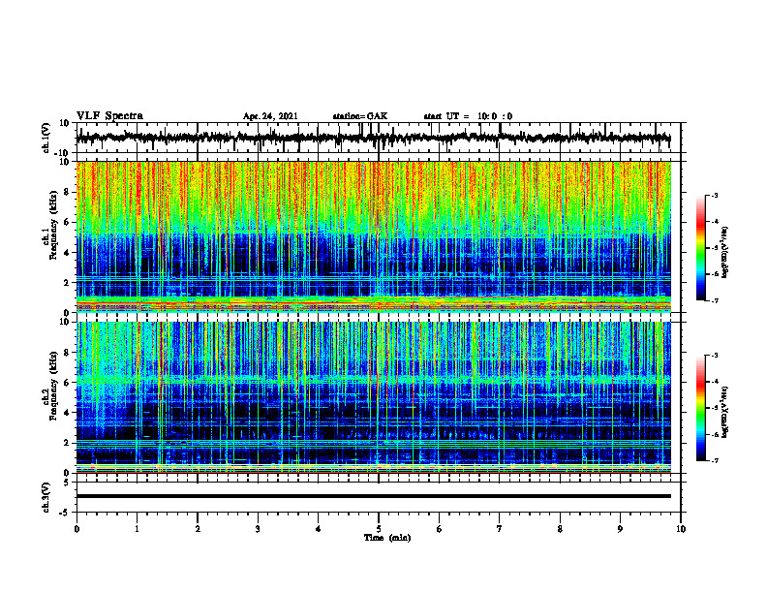Click the ch.1(V) waveform trace panel
Screen dimensions: 767x593
(379, 138)
